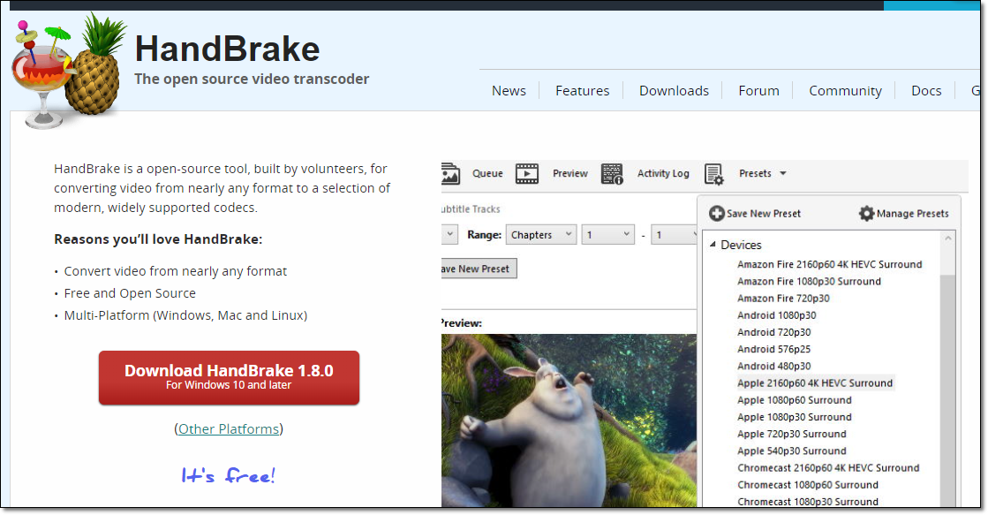Select Chromecast 2160p60 4K HEVC Surround preset
This screenshot has width=988, height=515.
point(828,468)
